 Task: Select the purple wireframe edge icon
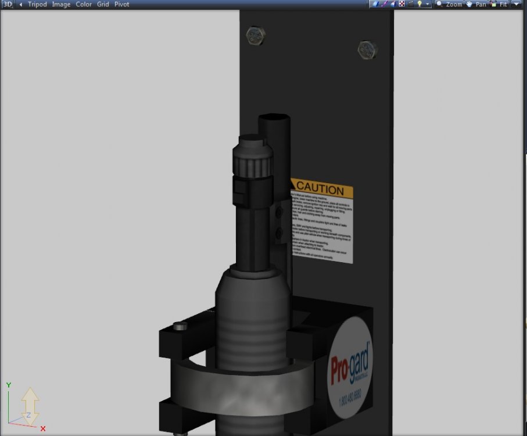384,4
